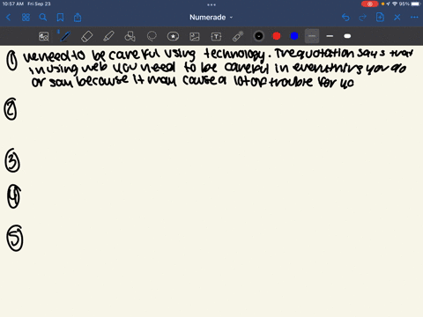Viewport: 423px width, 317px height.
Task: Tap the handwritten word "technology"
Action: 234,55
